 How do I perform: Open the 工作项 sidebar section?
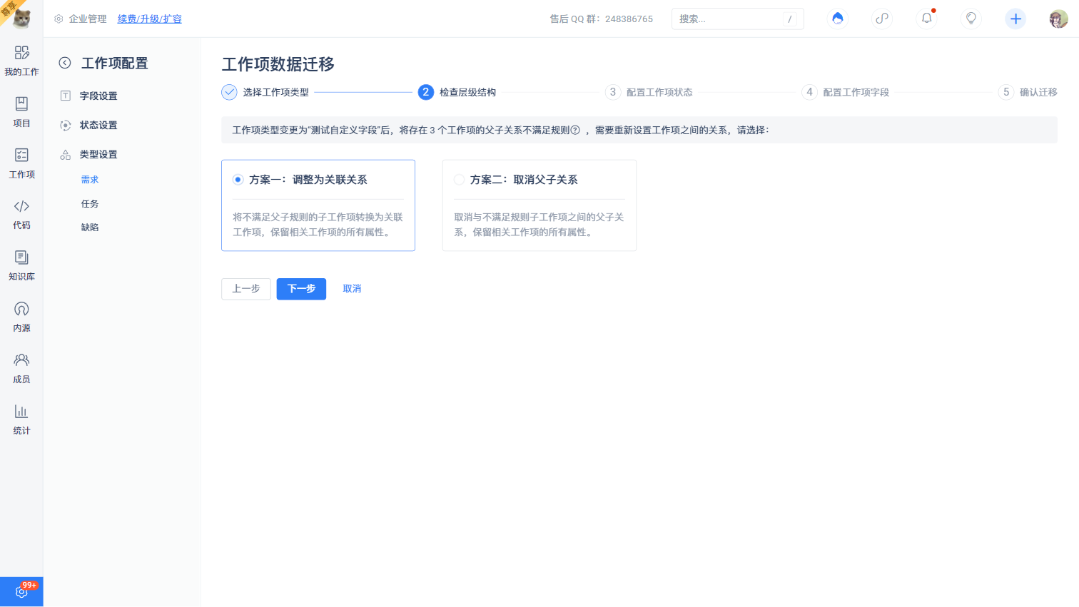21,164
